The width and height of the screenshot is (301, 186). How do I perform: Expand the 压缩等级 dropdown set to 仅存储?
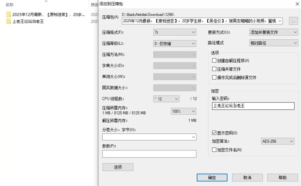(x=175, y=43)
